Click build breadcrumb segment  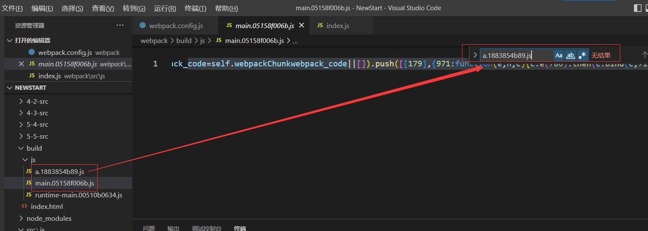point(184,41)
